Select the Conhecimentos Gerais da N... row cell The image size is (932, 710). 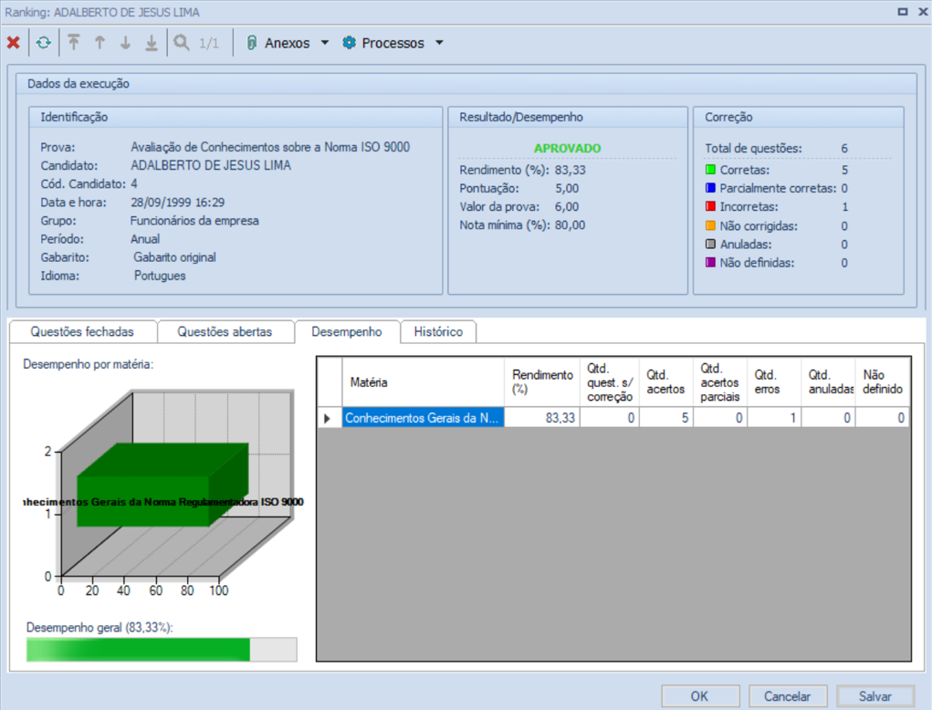coord(423,418)
